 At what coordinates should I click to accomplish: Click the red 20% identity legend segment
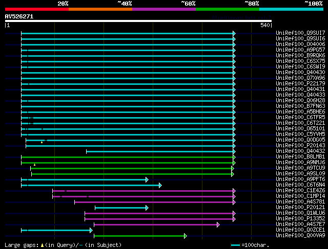(37, 9)
